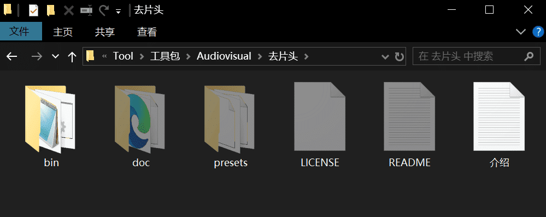546x217 pixels.
Task: Refresh the folder view
Action: pos(399,56)
